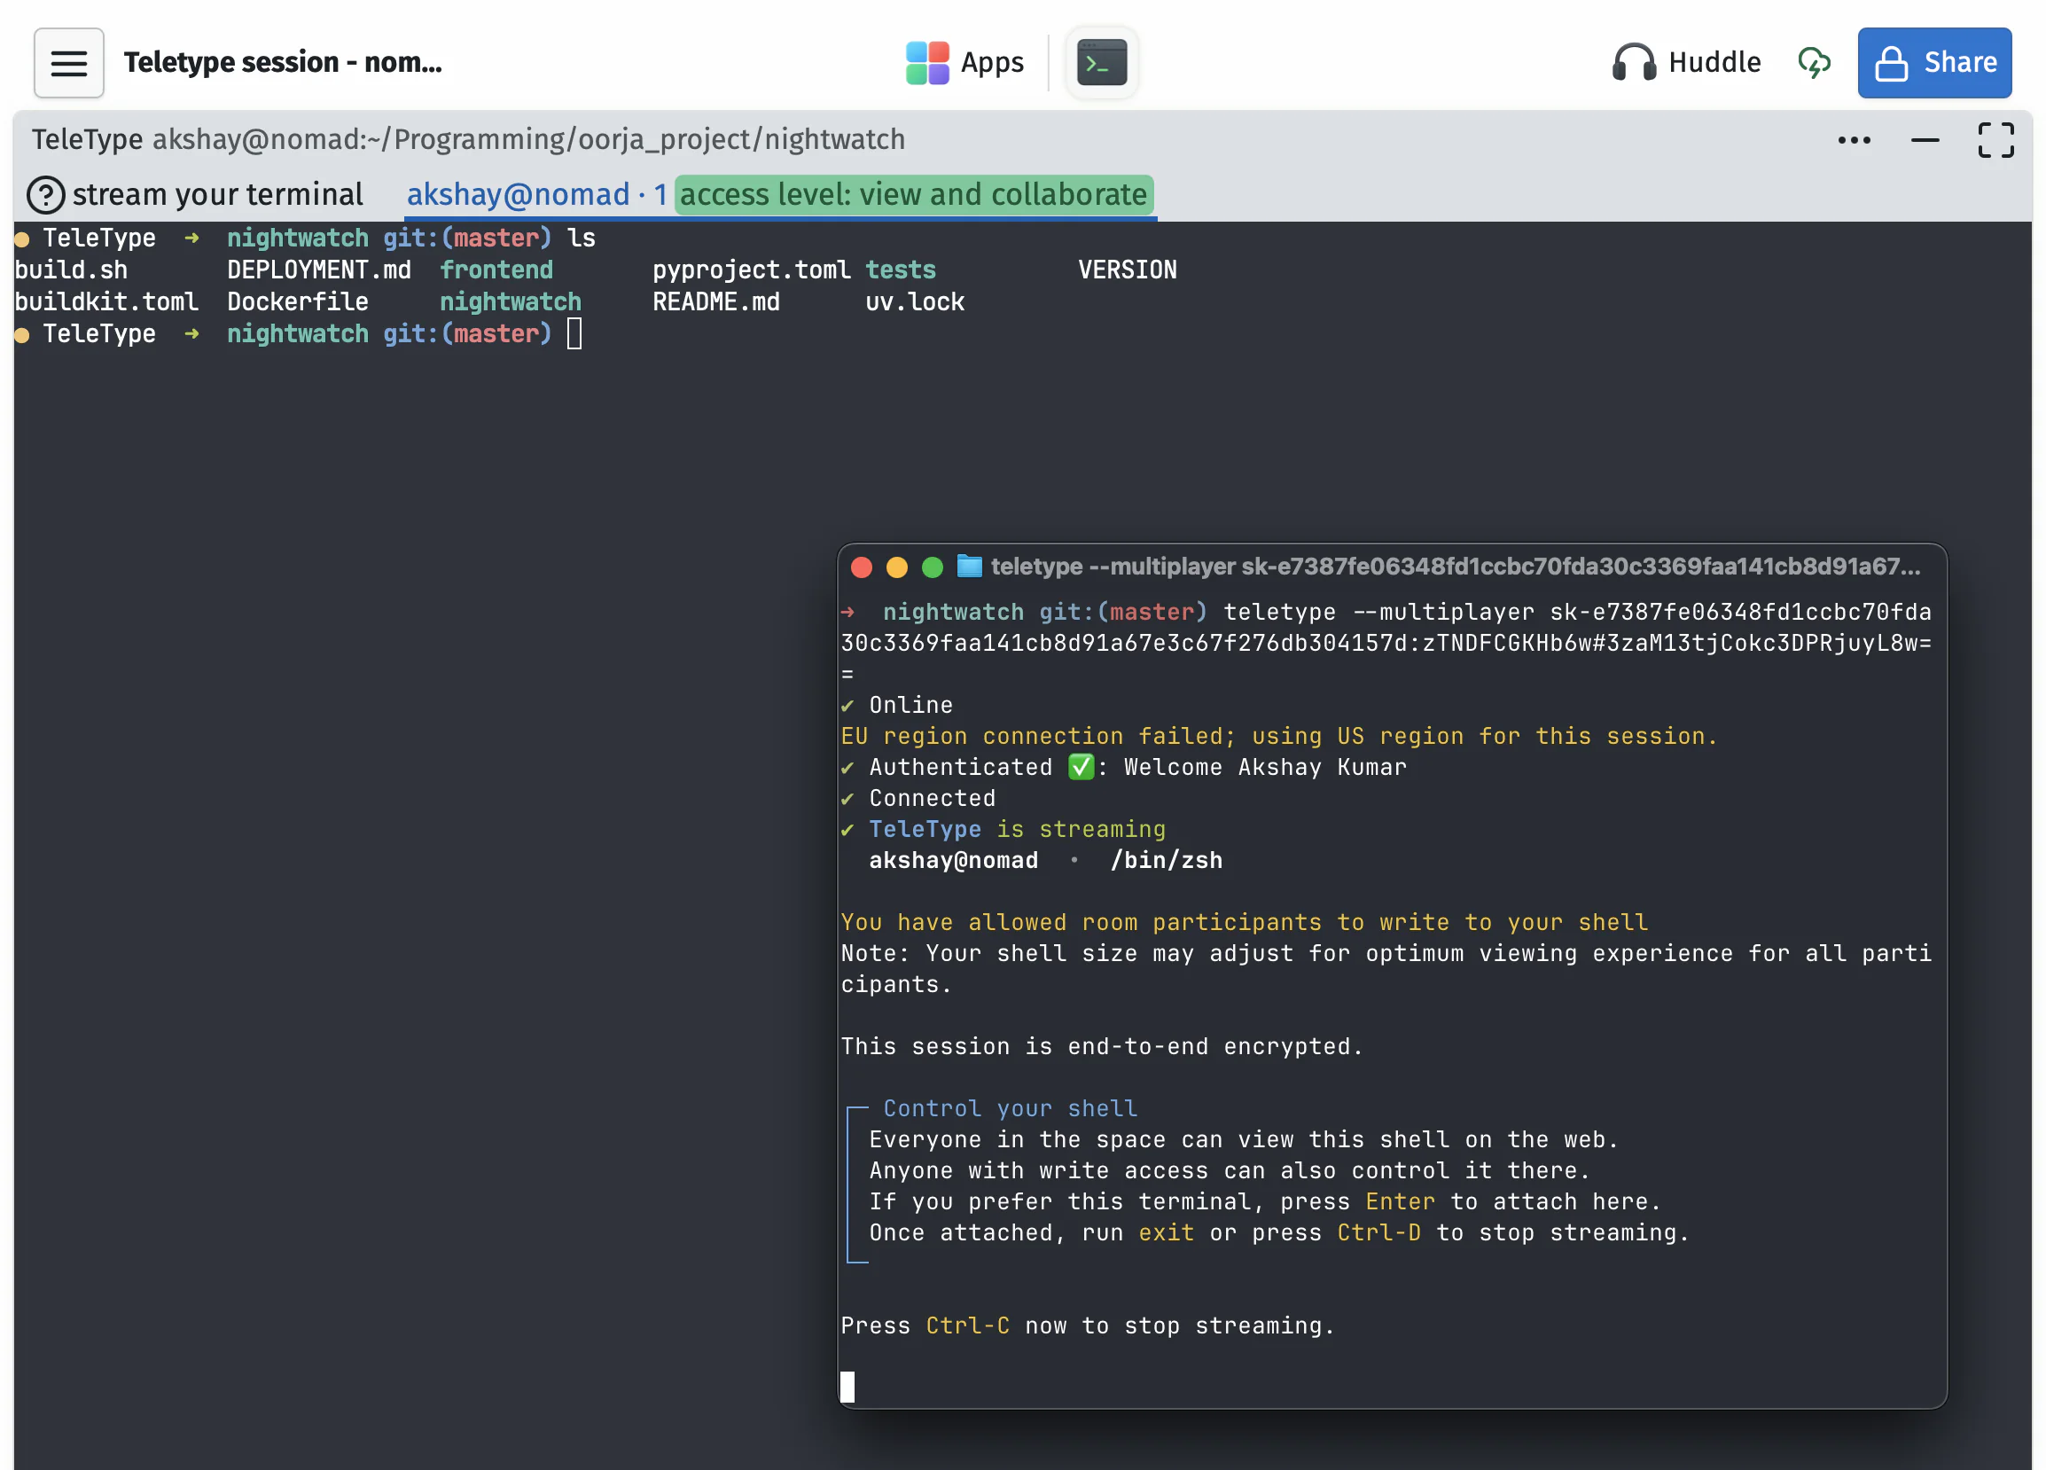Click 'DEPLOYMENT.md' in the terminal output

coord(318,270)
